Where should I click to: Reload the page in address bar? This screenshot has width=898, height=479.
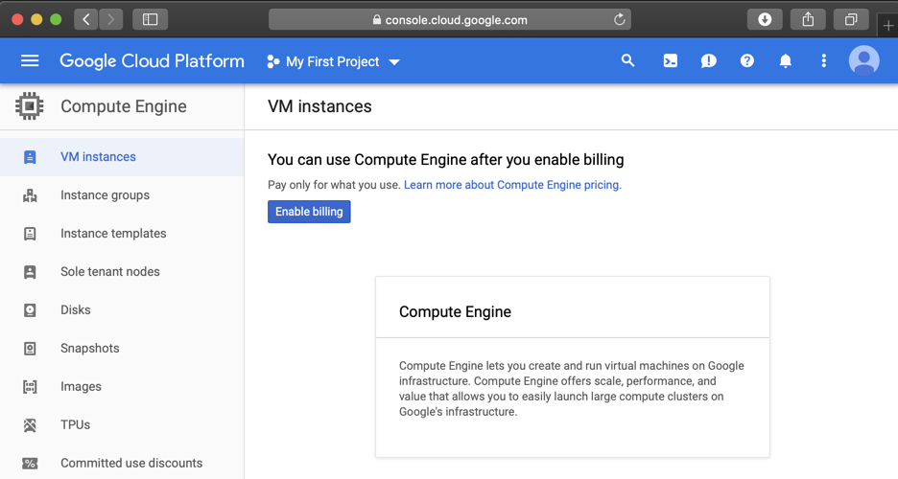click(x=620, y=19)
